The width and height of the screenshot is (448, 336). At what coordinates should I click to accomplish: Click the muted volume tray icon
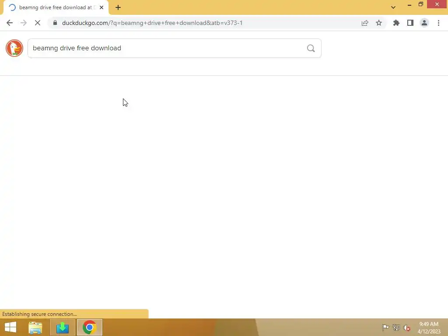(407, 328)
